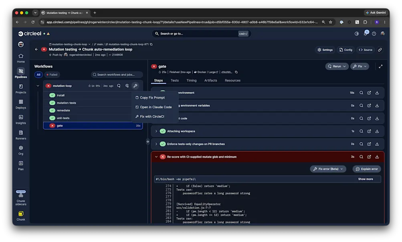The width and height of the screenshot is (402, 242).
Task: Search logs of the Re-score step
Action: pos(361,157)
